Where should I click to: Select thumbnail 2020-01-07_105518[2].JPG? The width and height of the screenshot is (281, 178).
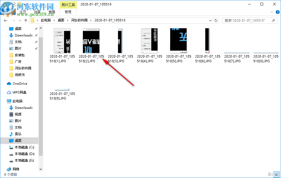click(91, 41)
